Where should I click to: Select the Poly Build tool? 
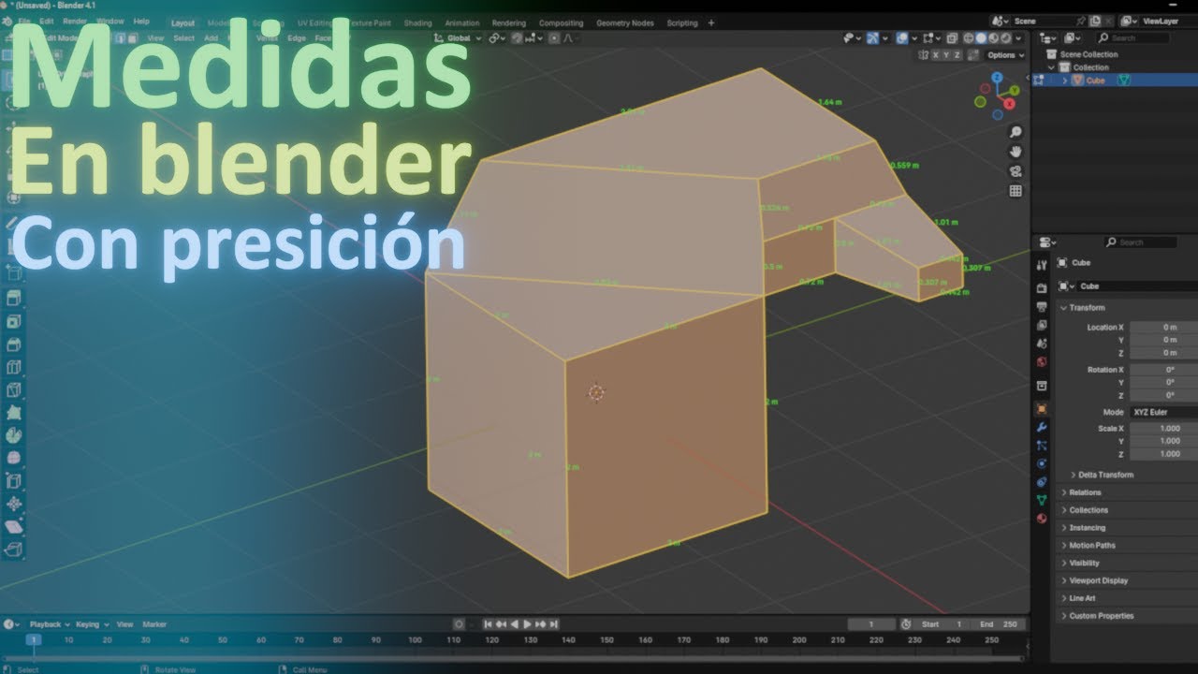point(14,412)
